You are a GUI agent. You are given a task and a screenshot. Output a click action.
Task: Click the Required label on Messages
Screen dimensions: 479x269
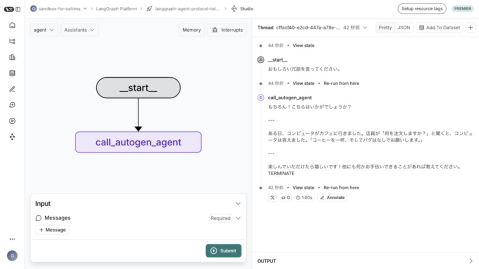tap(220, 218)
